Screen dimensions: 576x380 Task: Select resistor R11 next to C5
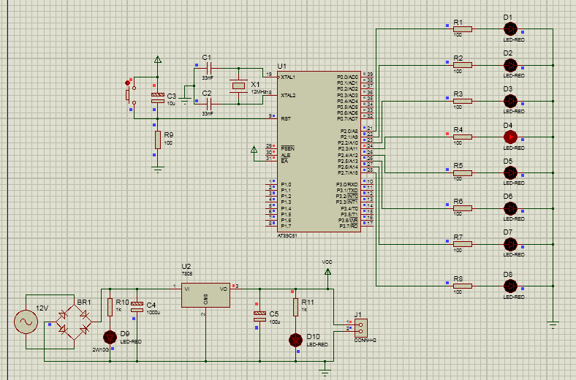pyautogui.click(x=295, y=306)
